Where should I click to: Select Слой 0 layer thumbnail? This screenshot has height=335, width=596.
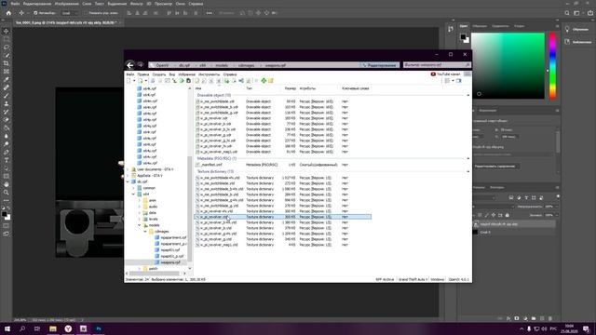click(x=475, y=232)
